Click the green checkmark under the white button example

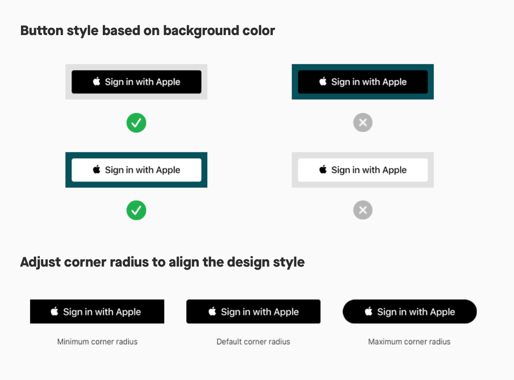pyautogui.click(x=136, y=210)
